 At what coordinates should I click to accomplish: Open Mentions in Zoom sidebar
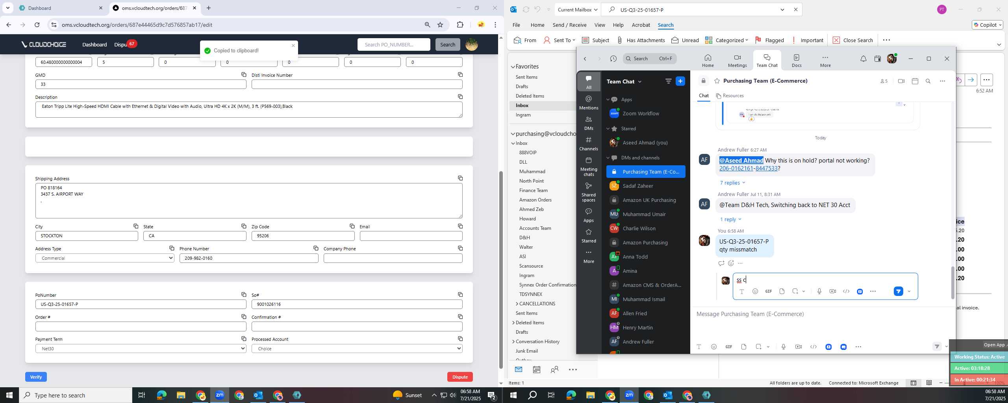[589, 102]
